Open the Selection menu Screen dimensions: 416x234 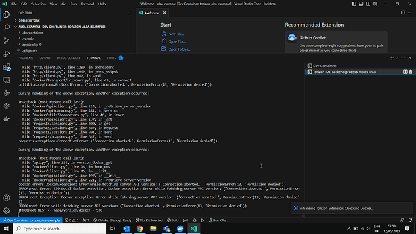39,4
